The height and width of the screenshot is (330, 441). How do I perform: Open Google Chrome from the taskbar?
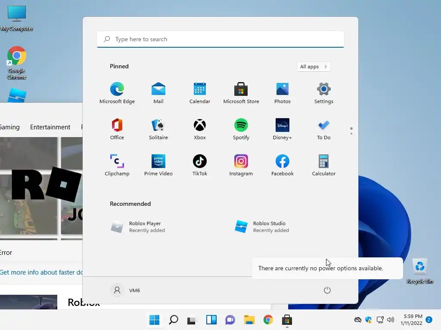268,320
